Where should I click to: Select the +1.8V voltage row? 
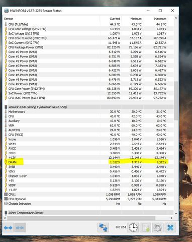tap(88, 190)
